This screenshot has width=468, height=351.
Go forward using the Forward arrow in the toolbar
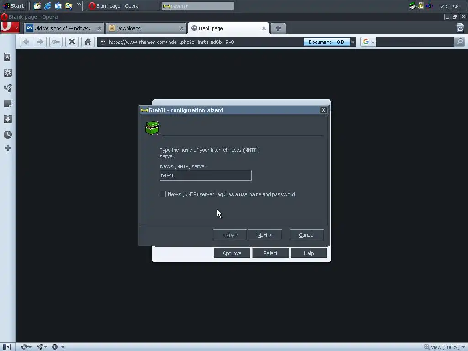click(x=40, y=42)
